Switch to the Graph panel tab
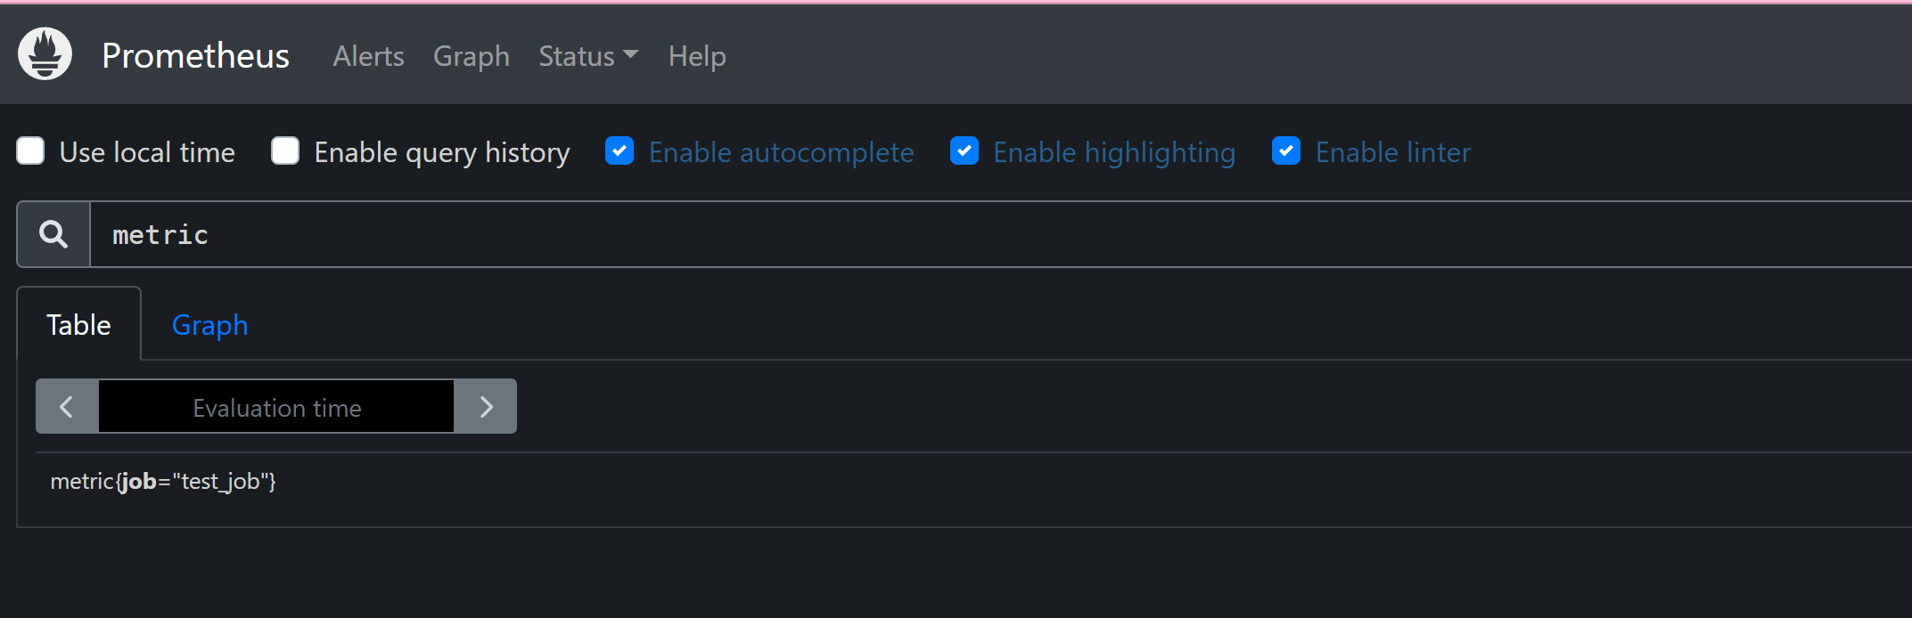Image resolution: width=1912 pixels, height=618 pixels. [209, 325]
